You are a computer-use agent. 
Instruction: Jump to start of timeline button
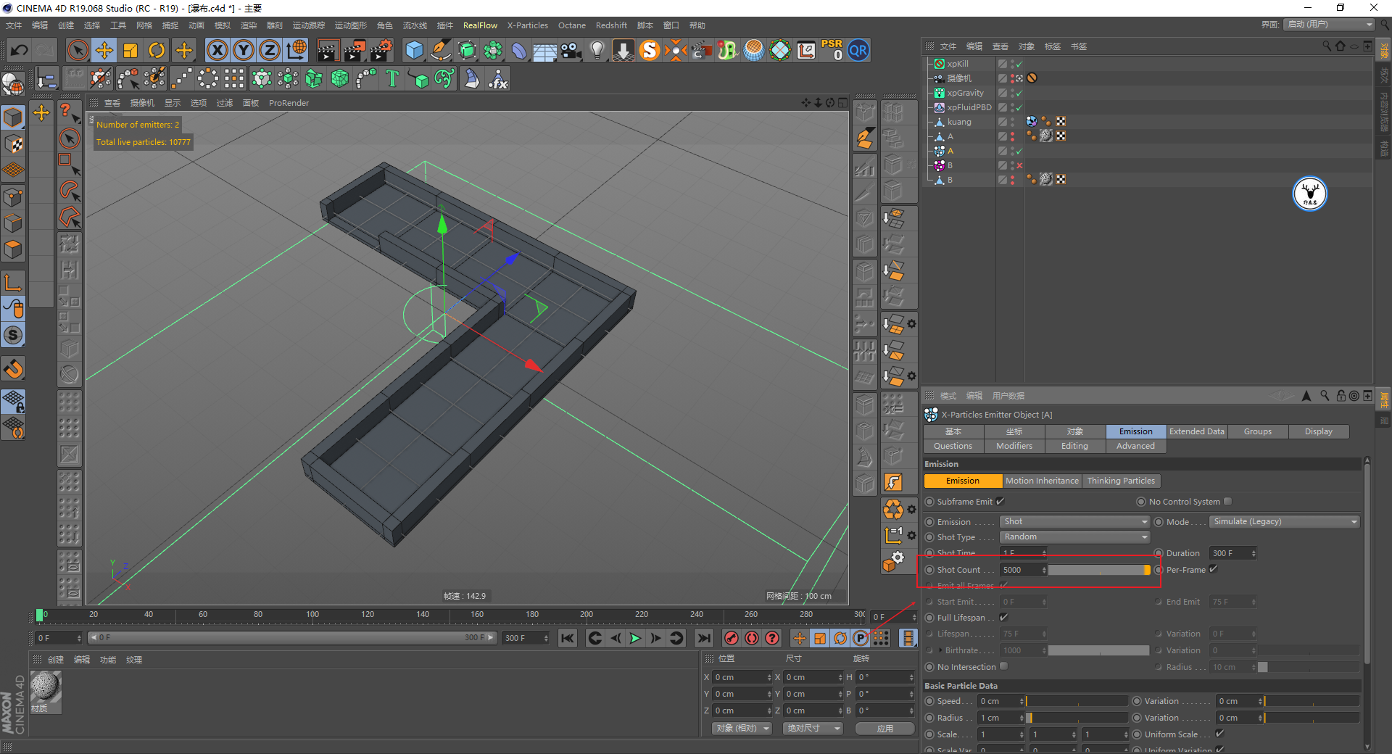click(568, 638)
